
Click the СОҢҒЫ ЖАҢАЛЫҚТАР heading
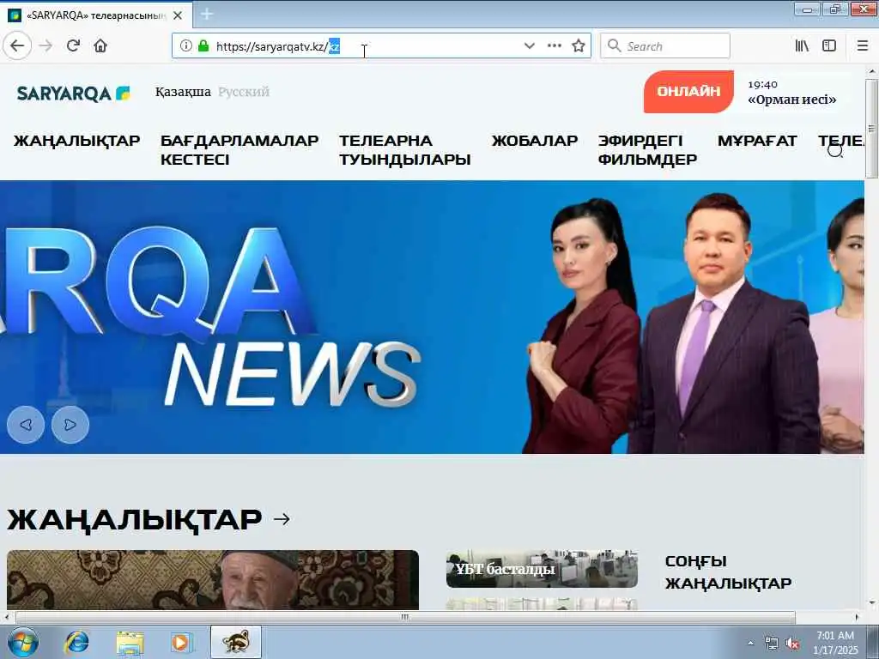pos(728,572)
